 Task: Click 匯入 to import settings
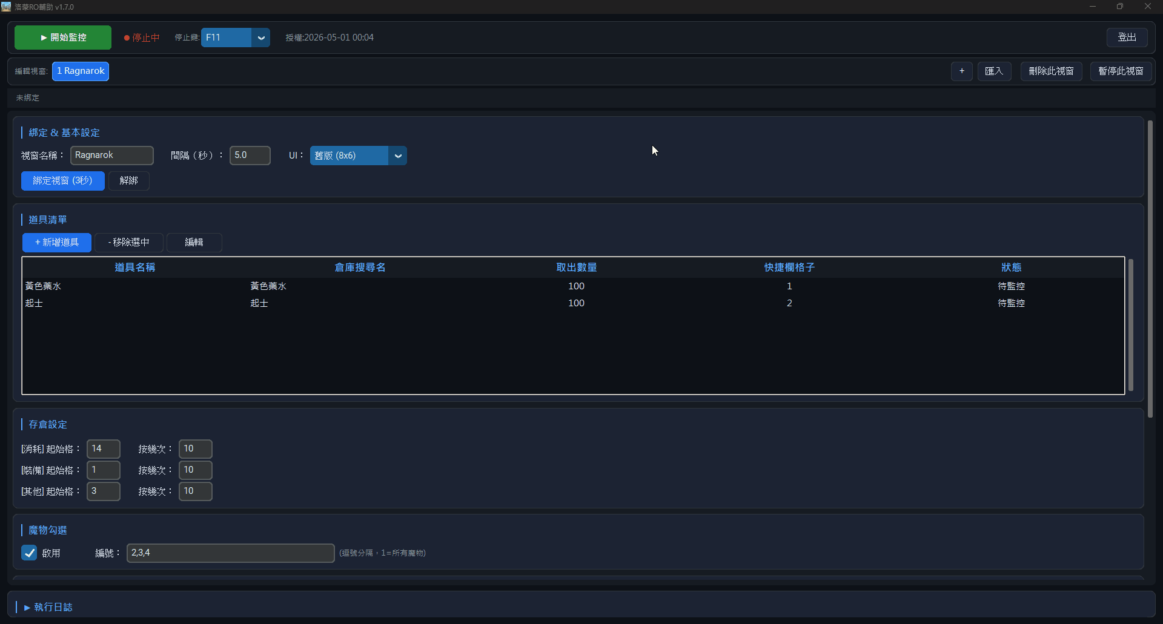(995, 71)
